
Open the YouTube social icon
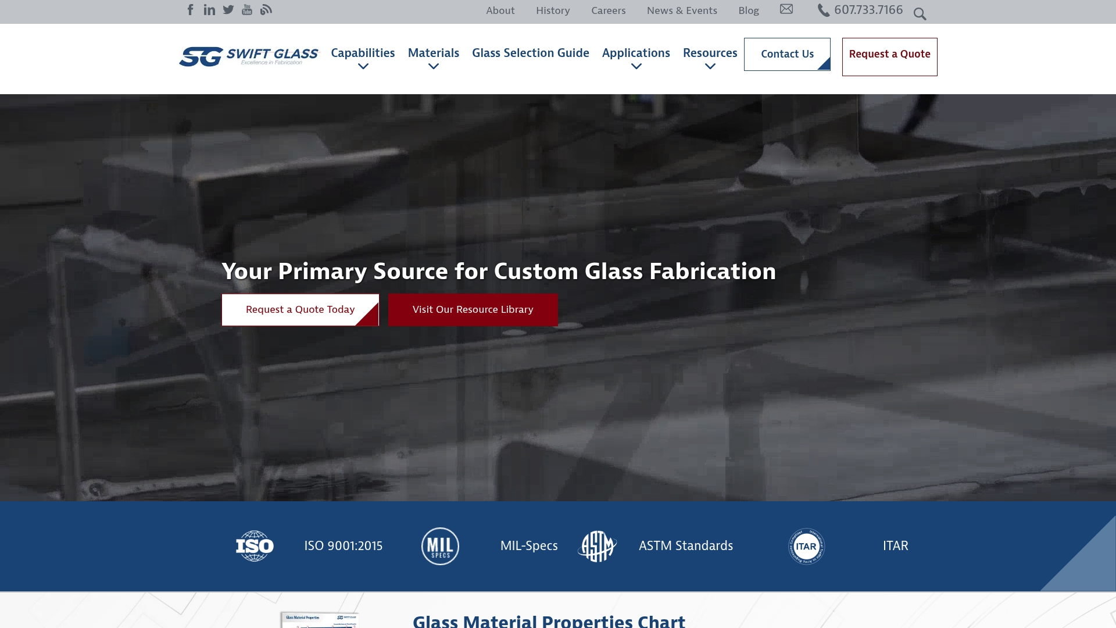click(x=247, y=10)
